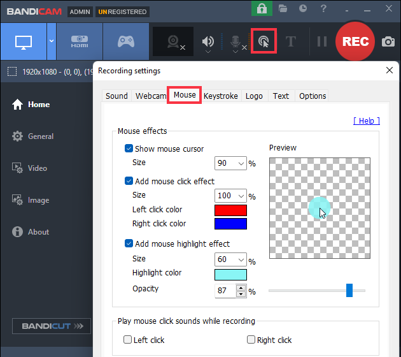Pick the red left click color swatch
The image size is (401, 357).
pyautogui.click(x=230, y=210)
